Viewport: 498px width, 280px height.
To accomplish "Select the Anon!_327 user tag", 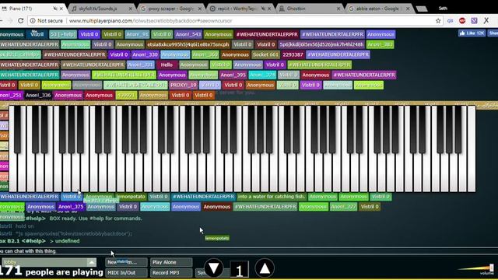I will (x=343, y=207).
